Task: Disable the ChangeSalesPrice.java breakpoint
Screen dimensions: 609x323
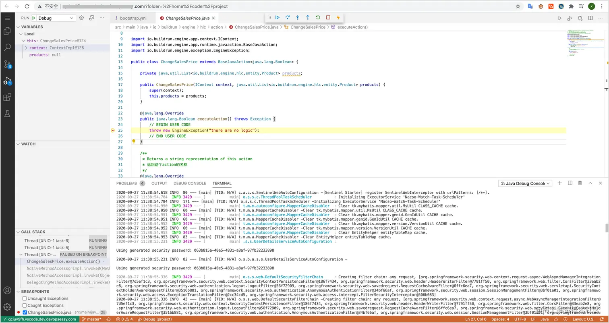Action: (25, 313)
